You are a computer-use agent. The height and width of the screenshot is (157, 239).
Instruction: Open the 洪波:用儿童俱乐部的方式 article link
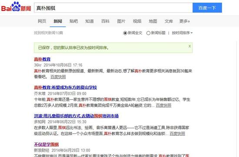[x=76, y=116]
